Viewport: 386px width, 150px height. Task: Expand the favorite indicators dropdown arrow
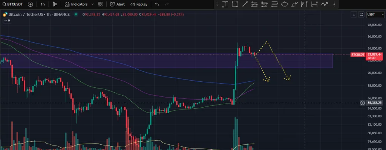tap(92, 4)
